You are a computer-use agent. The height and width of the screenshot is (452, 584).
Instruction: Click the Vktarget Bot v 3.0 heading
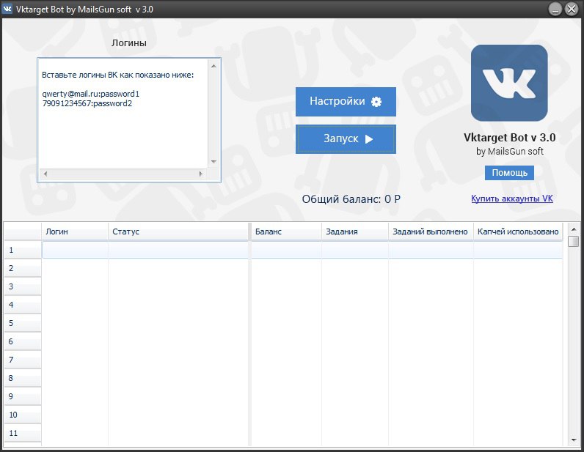(509, 138)
